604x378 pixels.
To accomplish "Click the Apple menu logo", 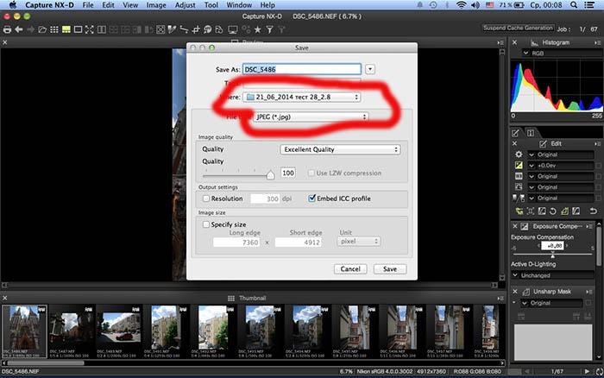I will (x=13, y=5).
